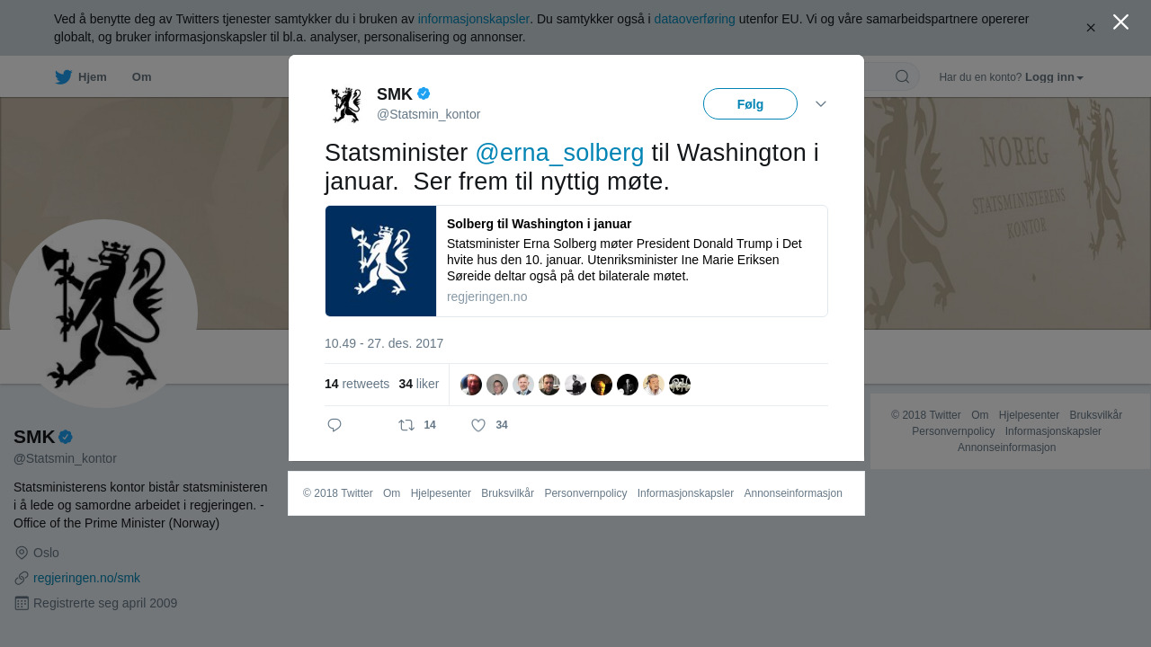Screen dimensions: 1151x647
Task: Click the search magnifier icon
Action: 902,76
